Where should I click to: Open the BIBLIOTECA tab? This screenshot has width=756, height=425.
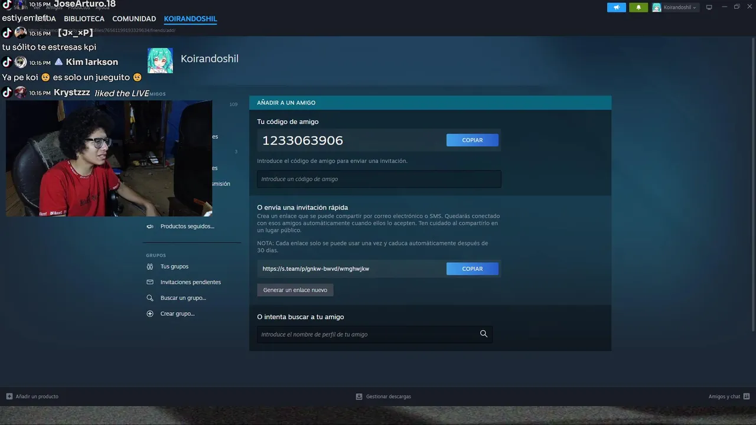tap(84, 19)
